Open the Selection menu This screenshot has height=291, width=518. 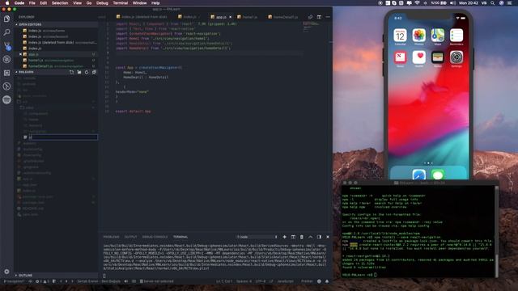point(60,3)
